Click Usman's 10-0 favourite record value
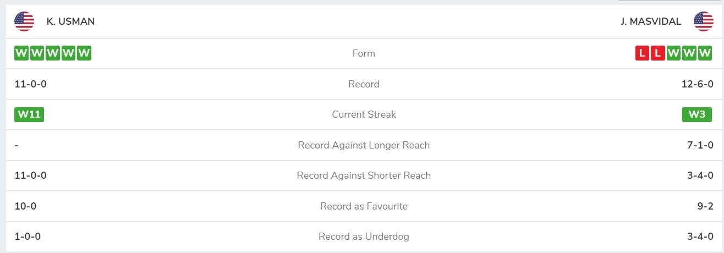Screen dimensions: 724x253 click(x=25, y=206)
